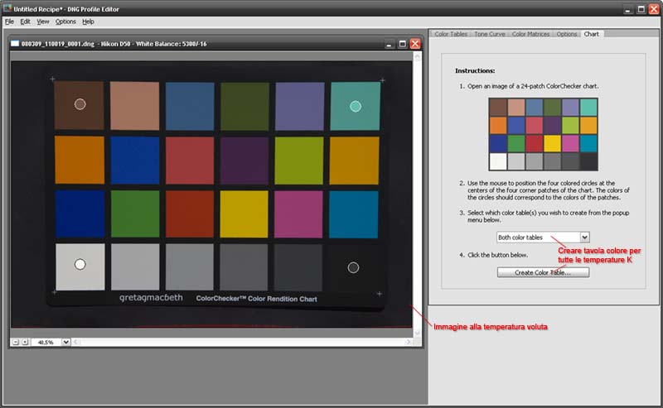This screenshot has height=408, width=663.
Task: Click the black circle marker on the black patch
Action: tap(353, 267)
